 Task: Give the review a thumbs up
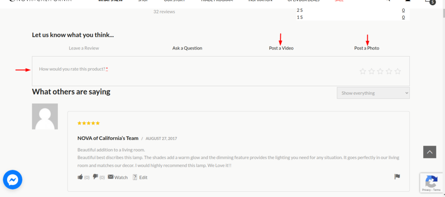click(x=80, y=177)
